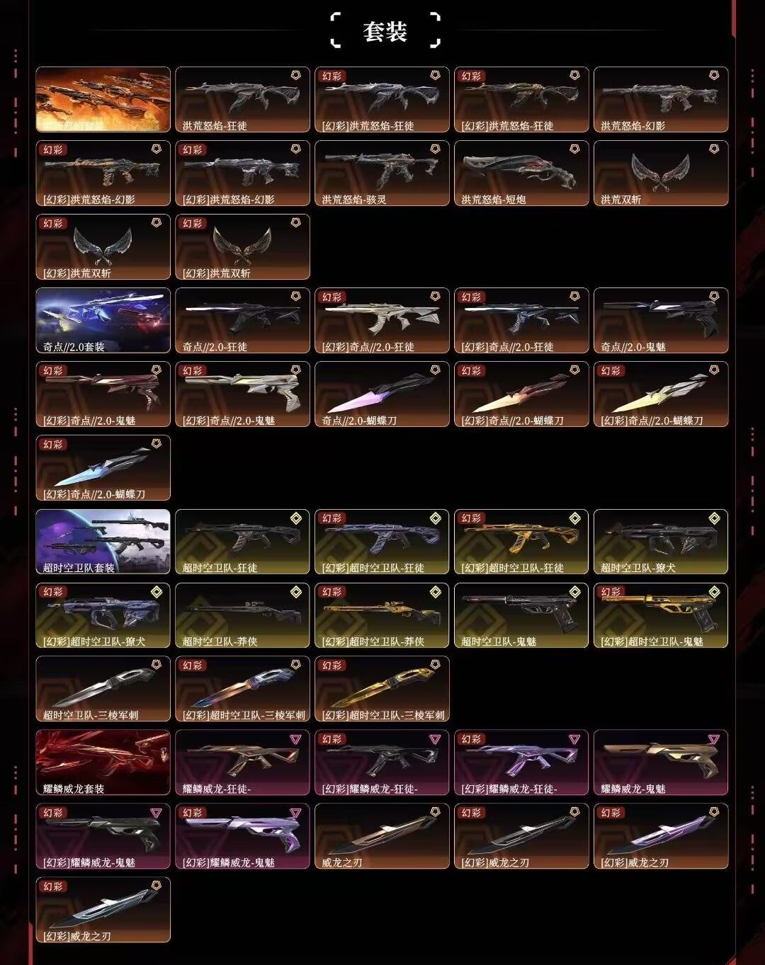Screen dimensions: 765x965
Task: Choose the 奇点//2.0-鬼魅 black pistol card
Action: (x=661, y=321)
